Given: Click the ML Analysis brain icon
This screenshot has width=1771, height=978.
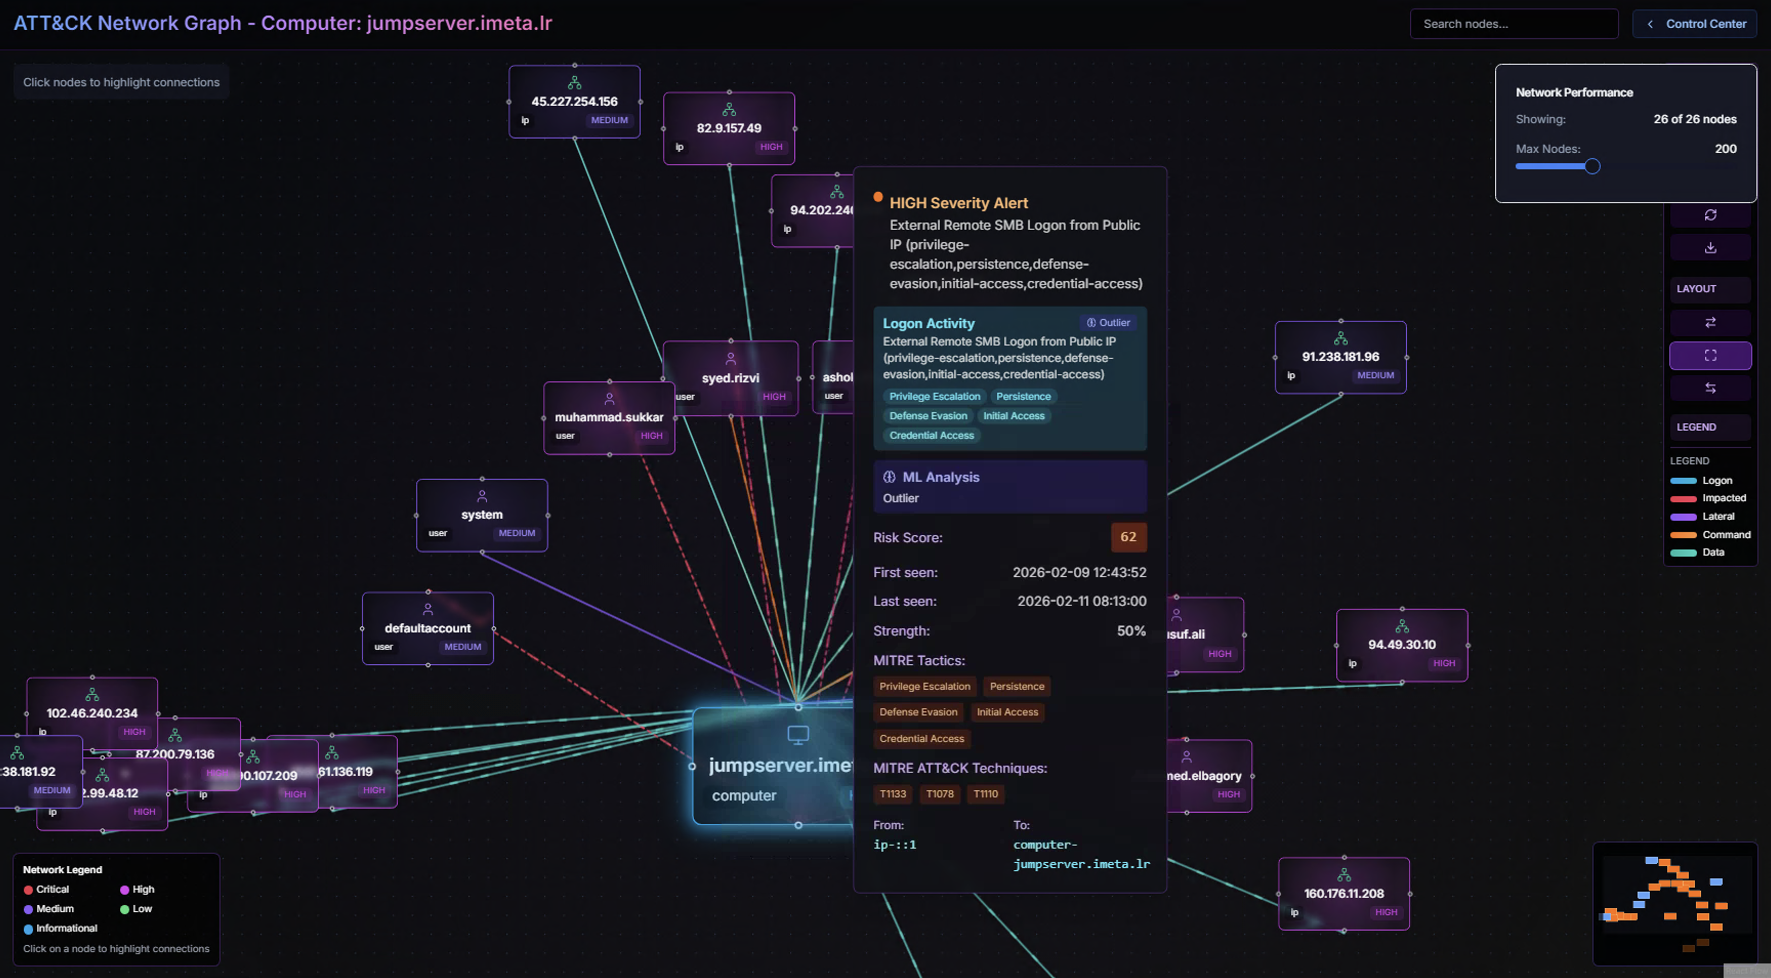Looking at the screenshot, I should [x=890, y=477].
